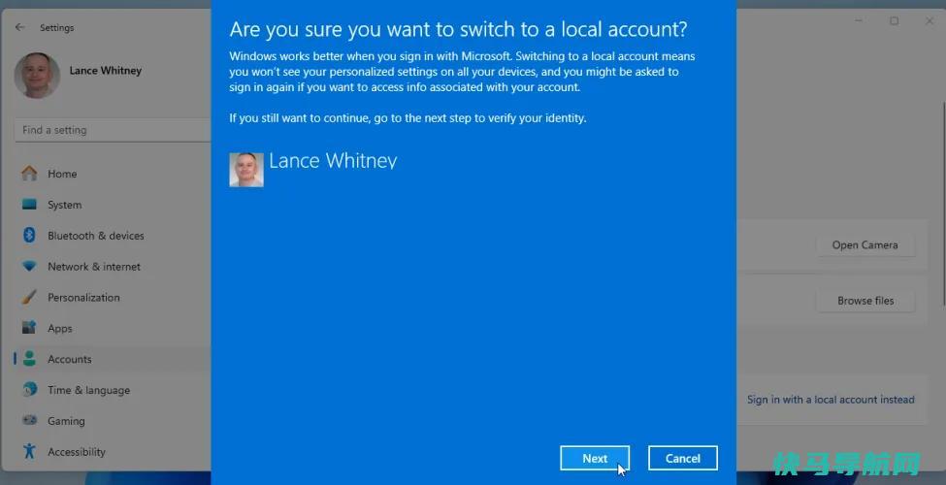The width and height of the screenshot is (946, 485).
Task: Open the Time & language globe icon
Action: (x=29, y=390)
